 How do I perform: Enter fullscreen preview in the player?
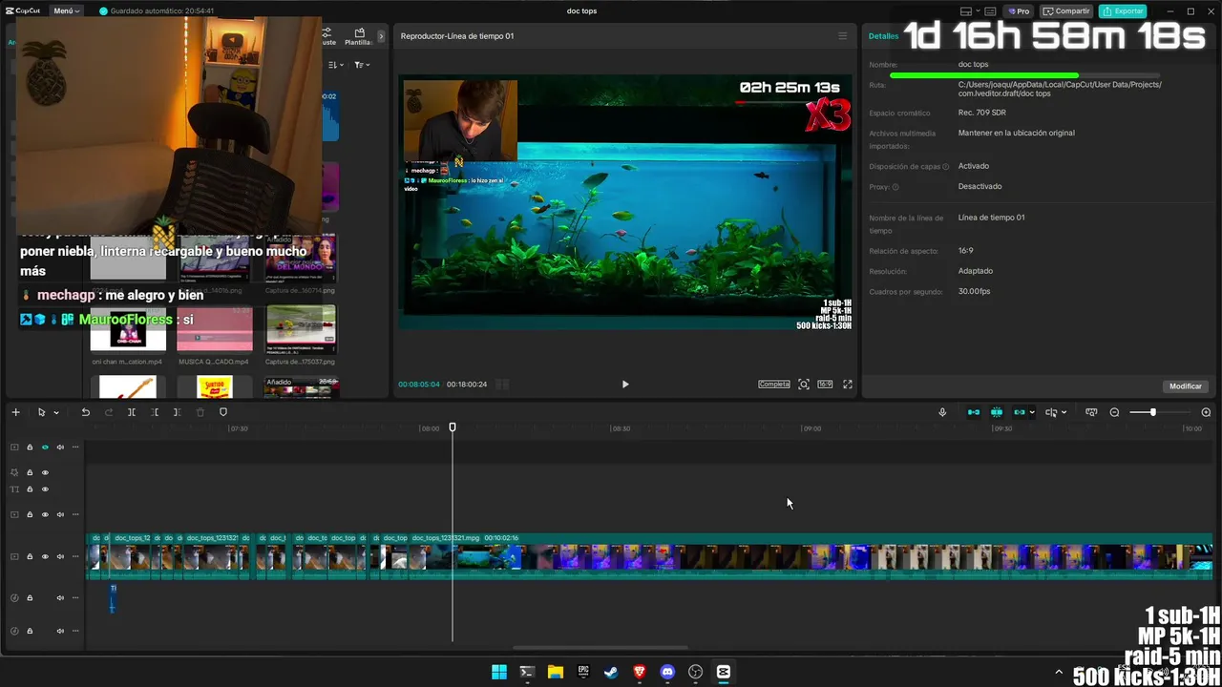[847, 385]
